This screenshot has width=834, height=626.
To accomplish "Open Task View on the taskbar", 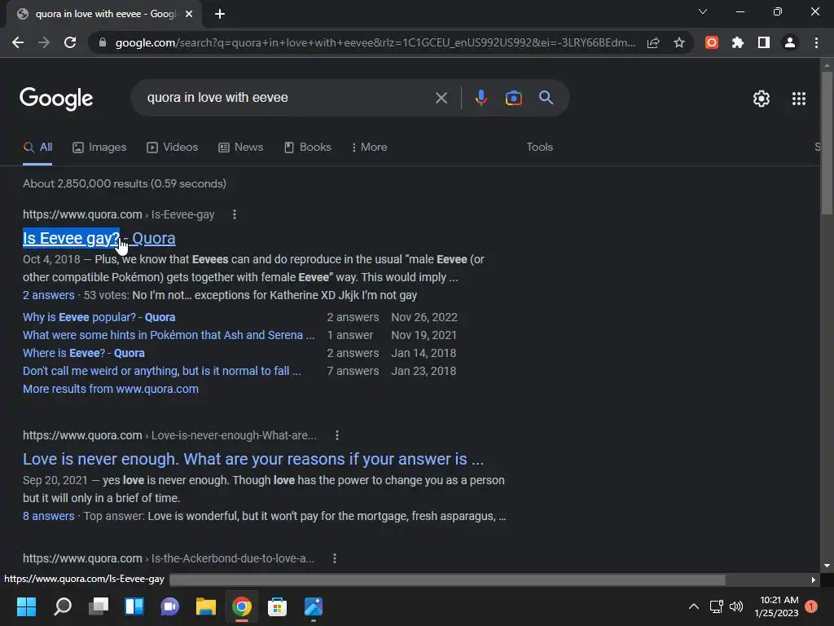I will click(x=99, y=606).
